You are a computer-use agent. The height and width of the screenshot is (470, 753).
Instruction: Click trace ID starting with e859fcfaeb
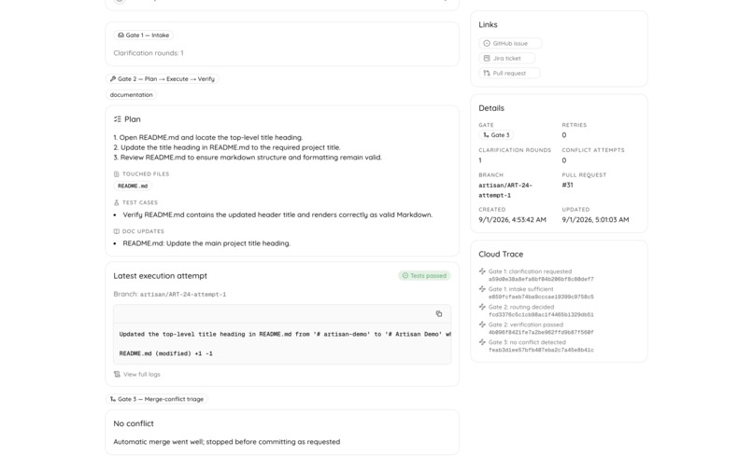pos(541,297)
